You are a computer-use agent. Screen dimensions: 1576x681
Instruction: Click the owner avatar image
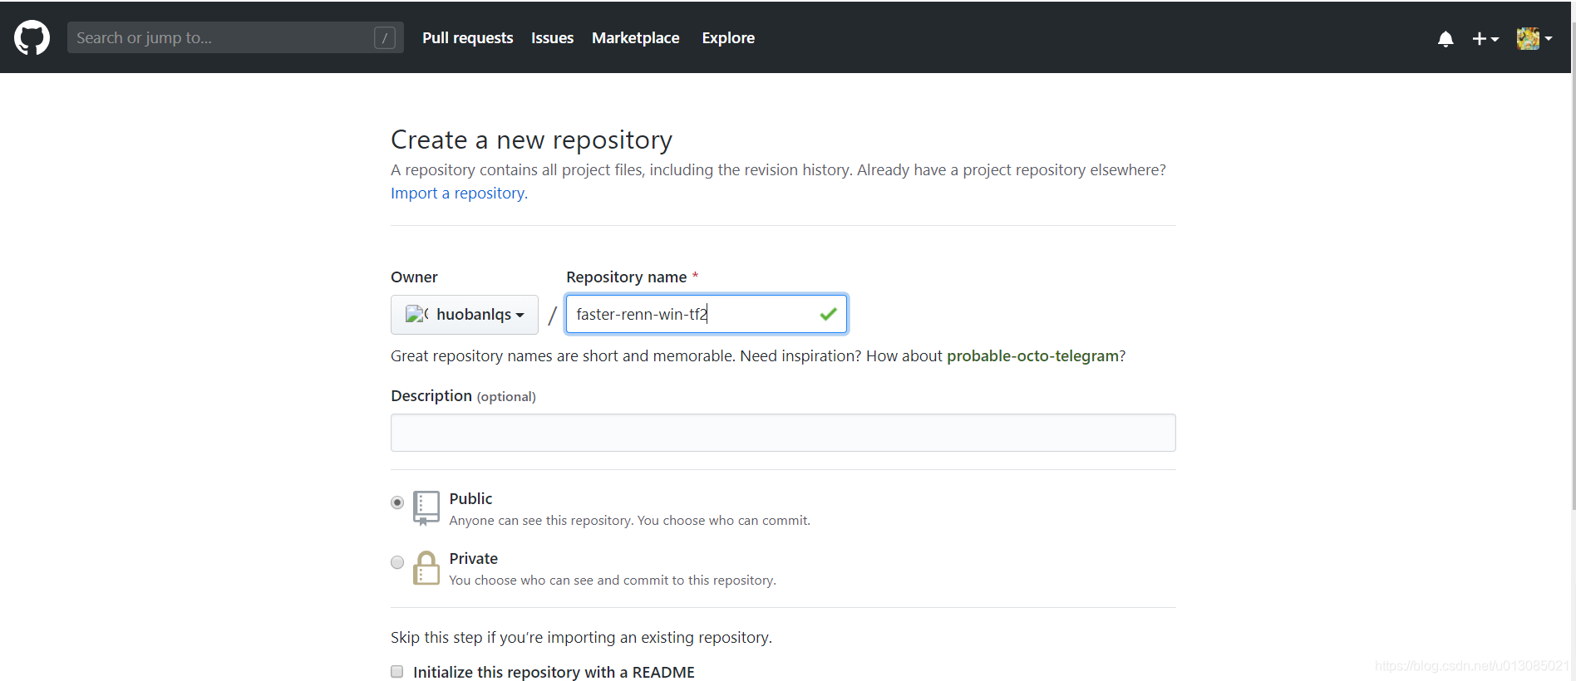(x=416, y=315)
